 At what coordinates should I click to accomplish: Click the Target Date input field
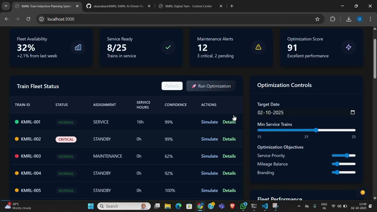click(306, 112)
